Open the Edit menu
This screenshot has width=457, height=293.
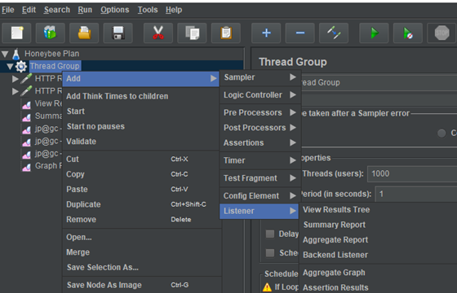[x=29, y=10]
